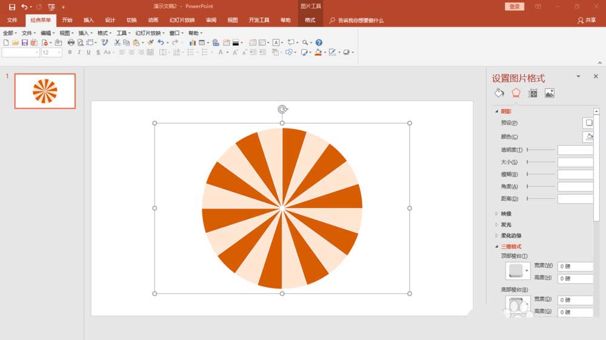
Task: Switch to Size & Properties pane icon
Action: 533,93
